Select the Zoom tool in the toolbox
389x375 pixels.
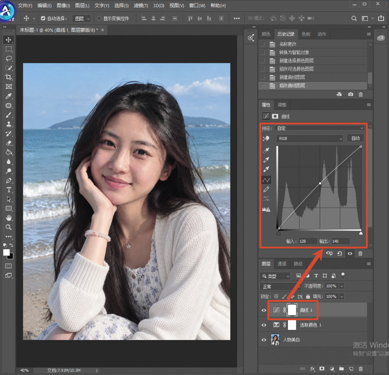[9, 227]
